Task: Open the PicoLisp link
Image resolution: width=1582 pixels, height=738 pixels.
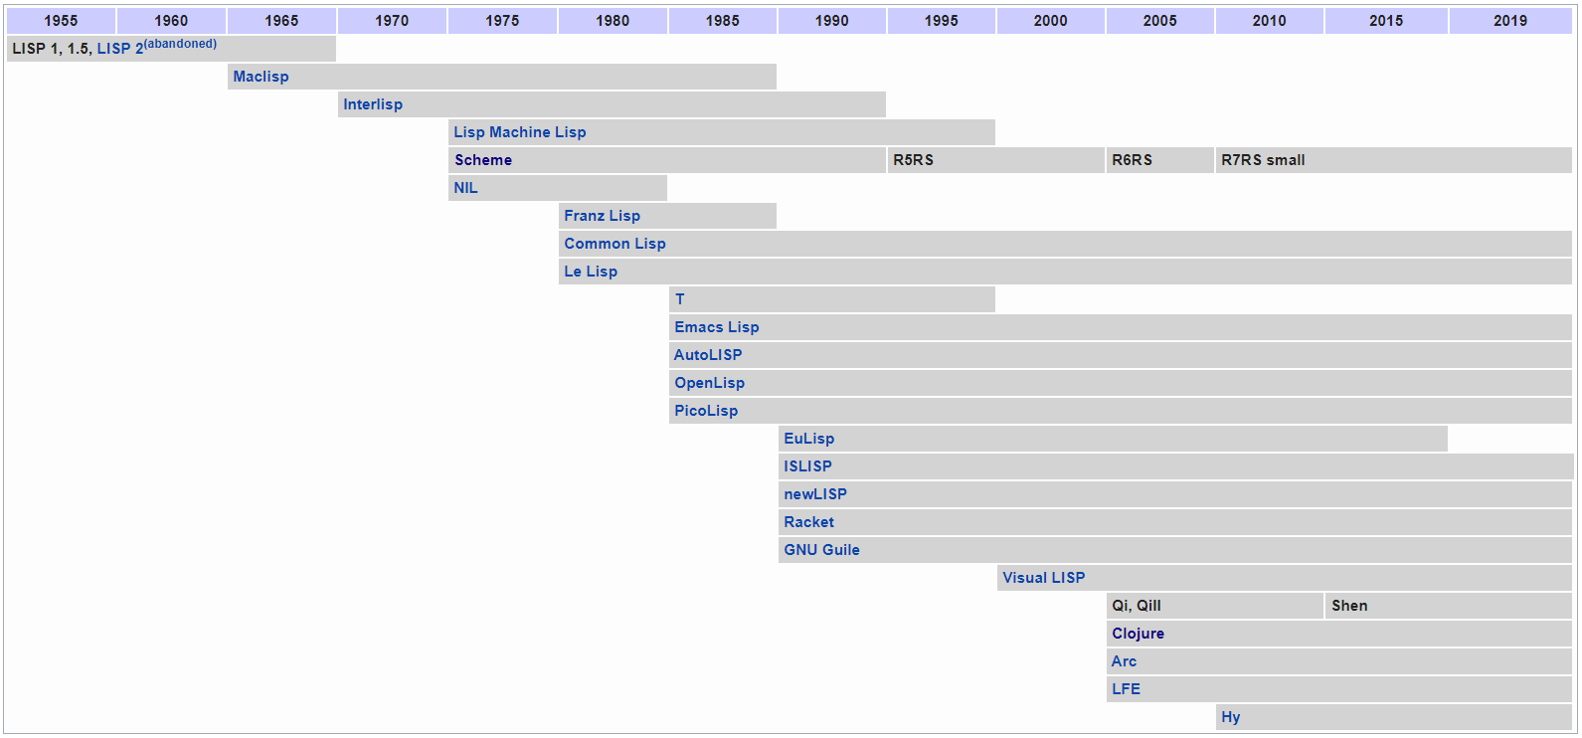Action: 706,411
